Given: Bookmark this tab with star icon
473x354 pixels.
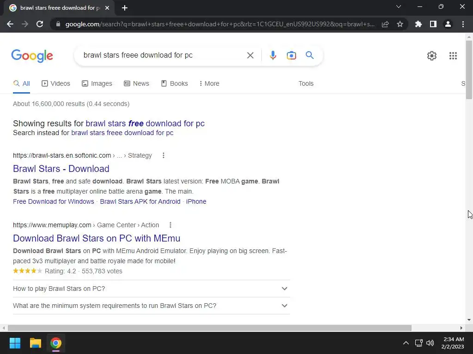Looking at the screenshot, I should pyautogui.click(x=400, y=24).
